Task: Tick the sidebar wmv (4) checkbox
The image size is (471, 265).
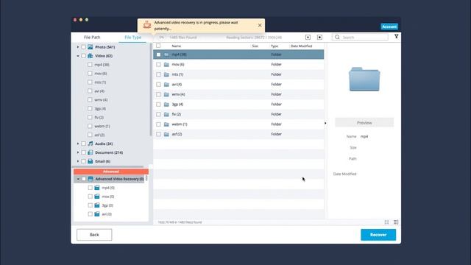Action: [x=90, y=100]
